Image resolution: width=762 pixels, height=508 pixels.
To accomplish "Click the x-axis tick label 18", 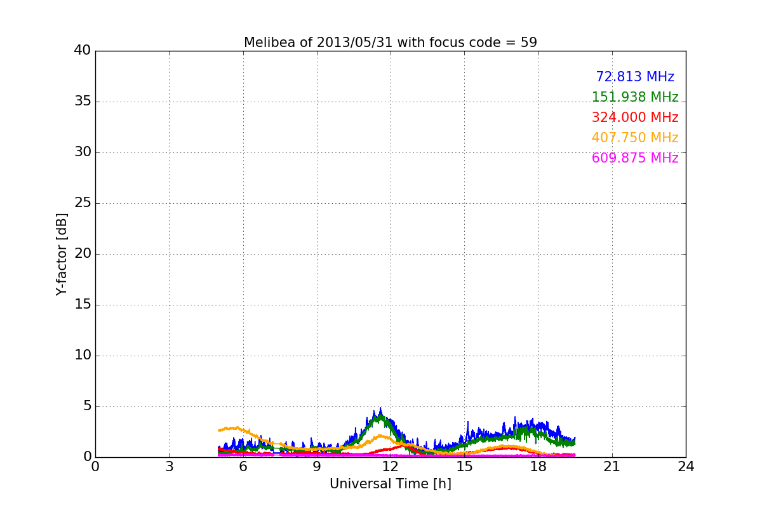I will (x=538, y=466).
